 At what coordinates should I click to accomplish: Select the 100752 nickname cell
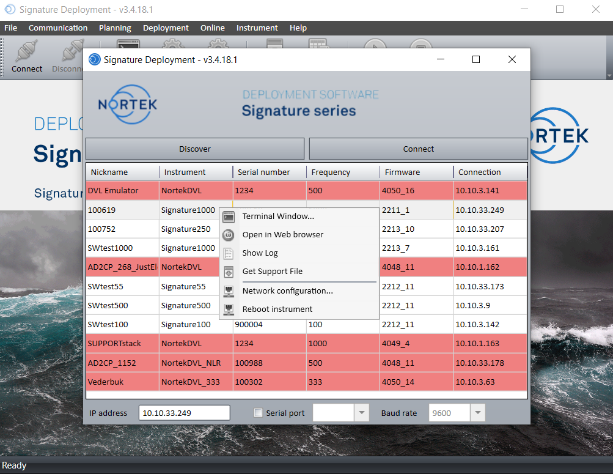[x=123, y=229]
